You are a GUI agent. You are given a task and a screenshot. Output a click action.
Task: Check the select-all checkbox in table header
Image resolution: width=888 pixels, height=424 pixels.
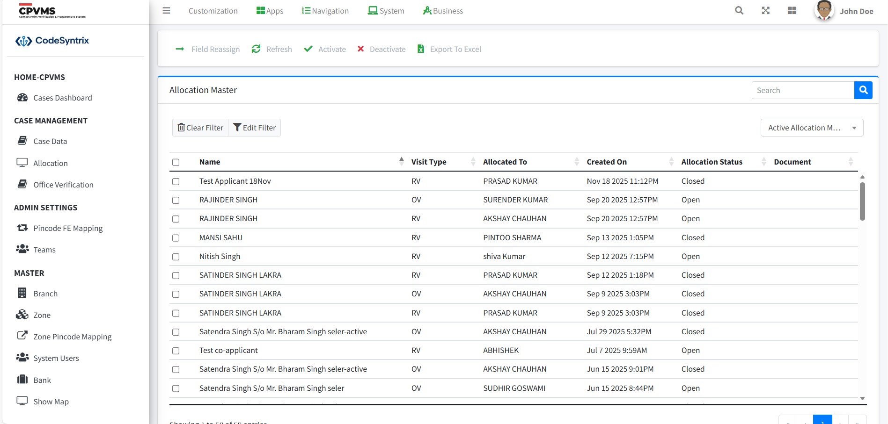point(176,162)
